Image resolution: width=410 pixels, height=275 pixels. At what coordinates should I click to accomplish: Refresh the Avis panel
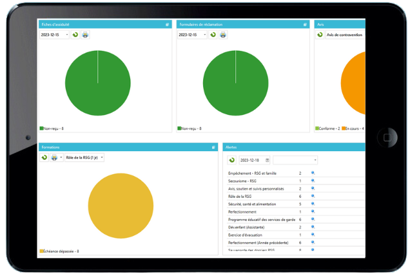[x=320, y=35]
